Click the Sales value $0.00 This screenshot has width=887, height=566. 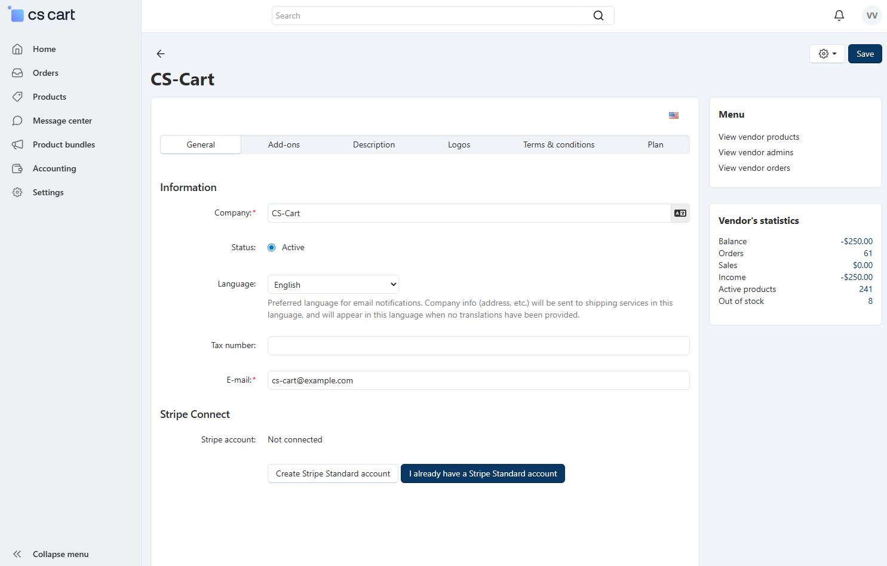pyautogui.click(x=863, y=265)
